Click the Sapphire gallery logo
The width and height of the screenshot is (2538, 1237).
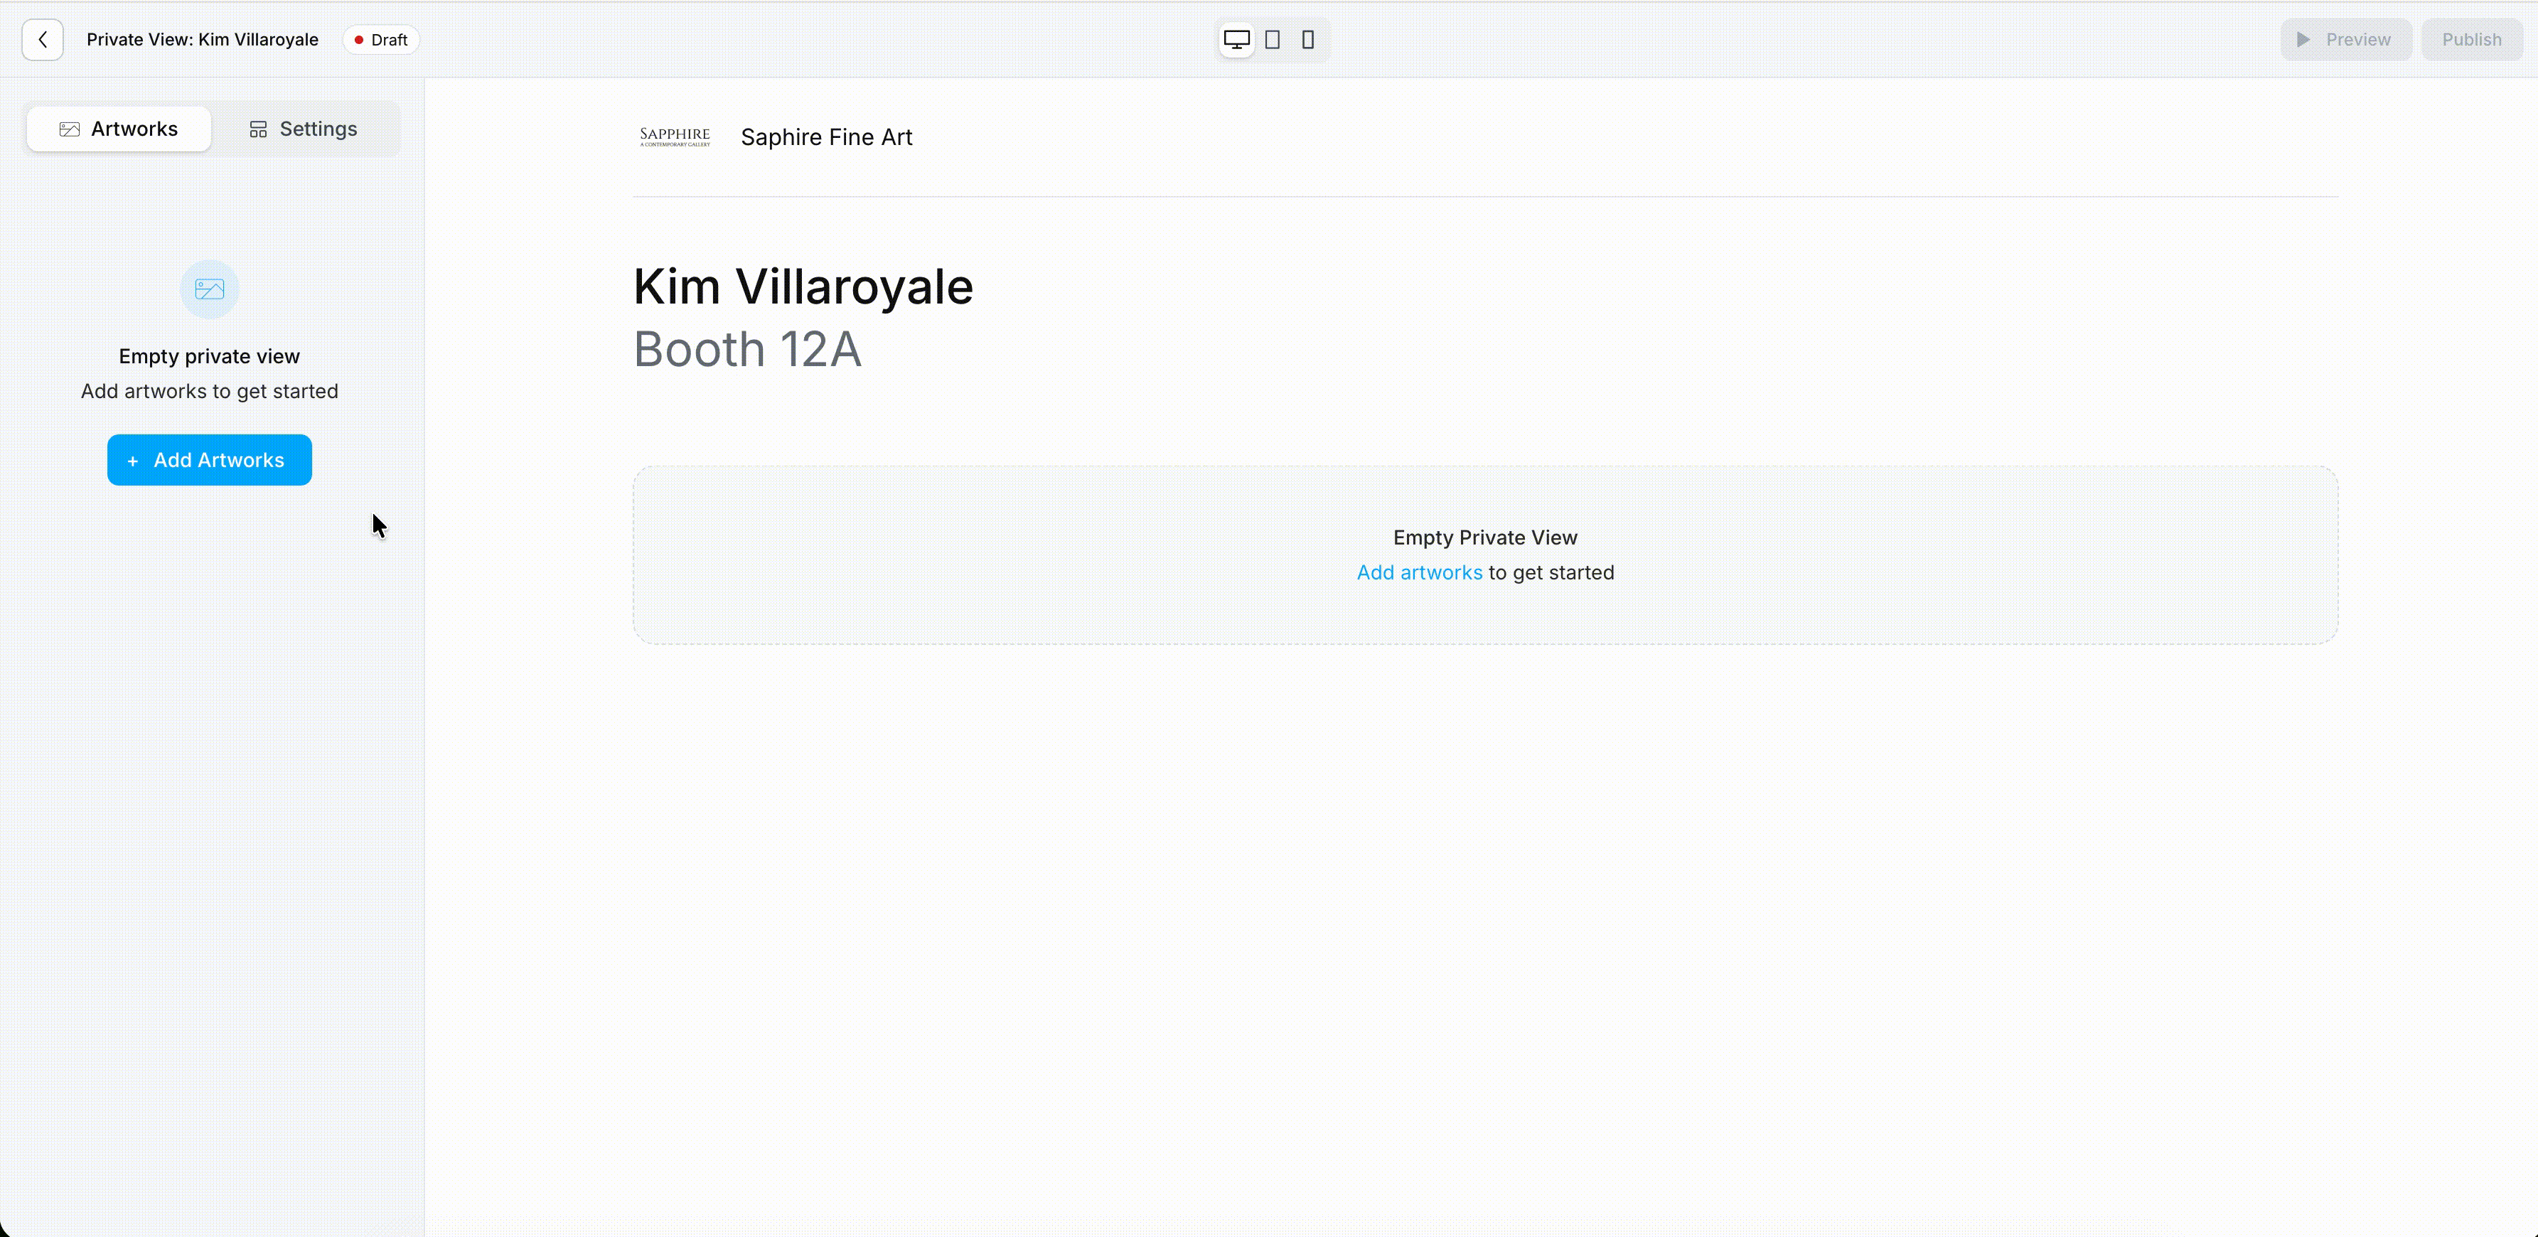click(675, 137)
